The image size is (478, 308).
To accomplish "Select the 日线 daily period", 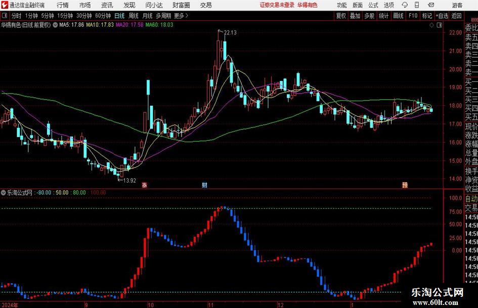I will (119, 16).
